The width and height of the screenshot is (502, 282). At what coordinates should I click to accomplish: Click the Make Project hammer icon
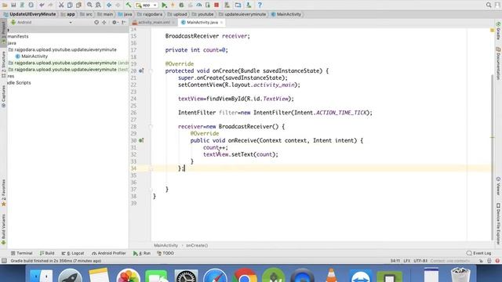click(x=129, y=5)
